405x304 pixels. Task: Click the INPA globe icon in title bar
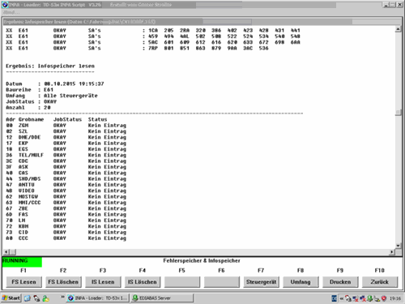pos(5,5)
